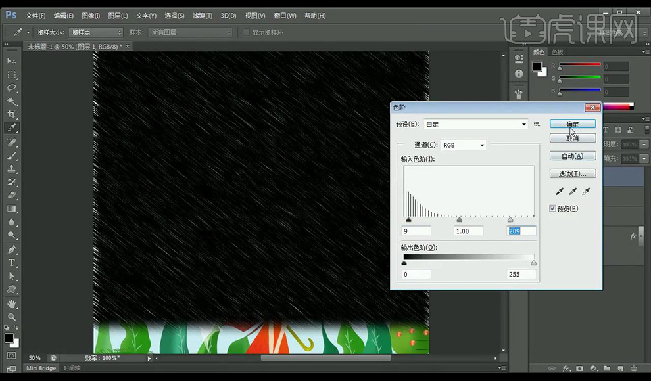Enable the 显示取样环 checkbox
The height and width of the screenshot is (381, 651).
coord(247,32)
